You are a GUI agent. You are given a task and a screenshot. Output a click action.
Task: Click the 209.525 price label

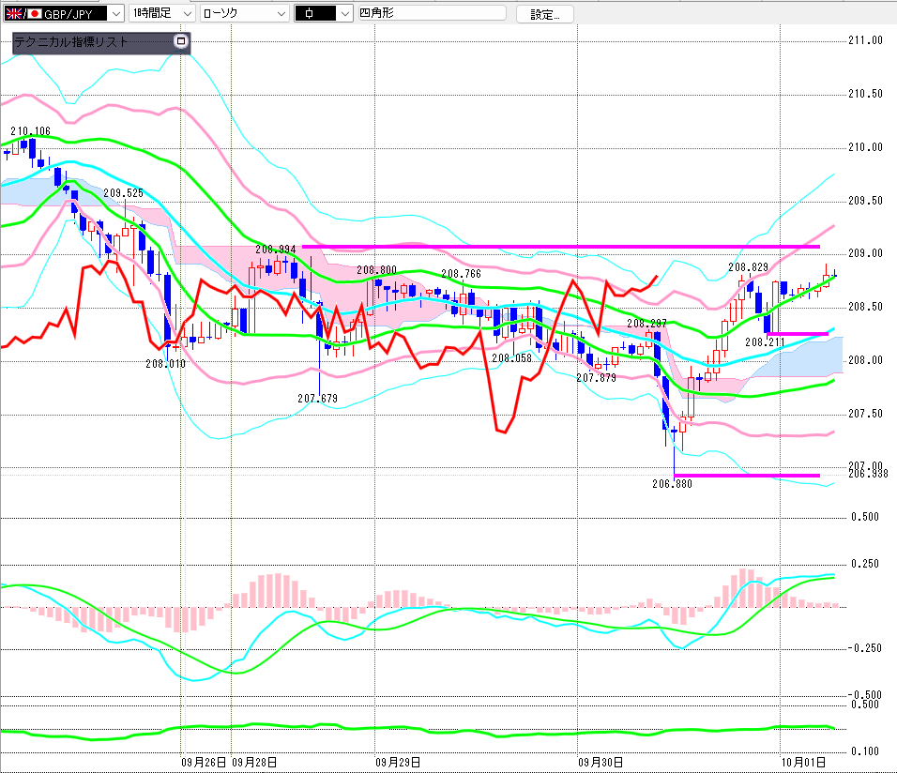click(x=124, y=193)
